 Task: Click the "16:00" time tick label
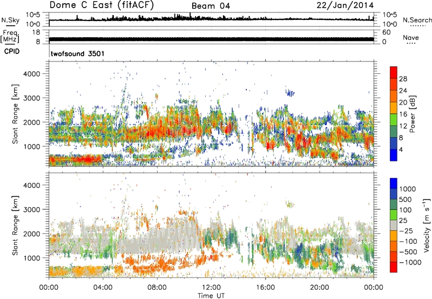click(265, 288)
